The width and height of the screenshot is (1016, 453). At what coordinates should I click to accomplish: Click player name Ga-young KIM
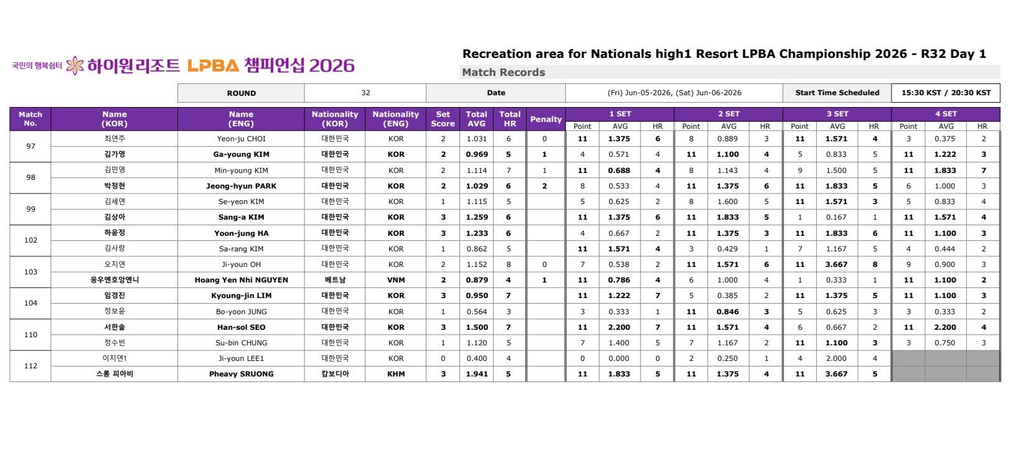click(x=241, y=154)
